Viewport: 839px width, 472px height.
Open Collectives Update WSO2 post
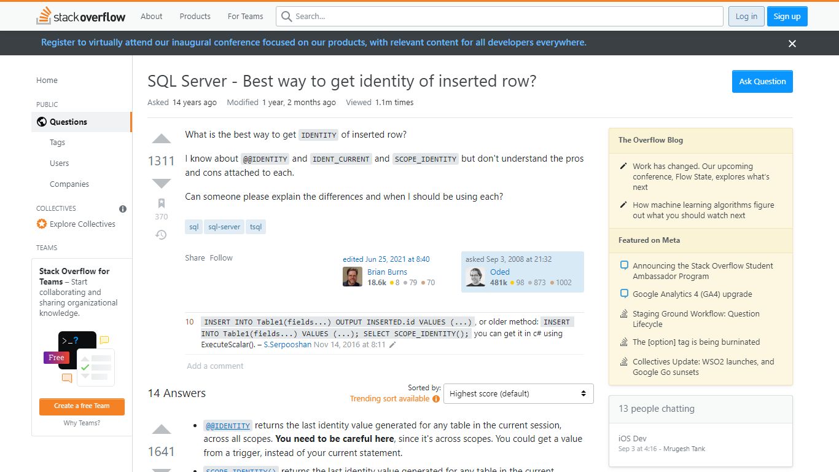(703, 367)
